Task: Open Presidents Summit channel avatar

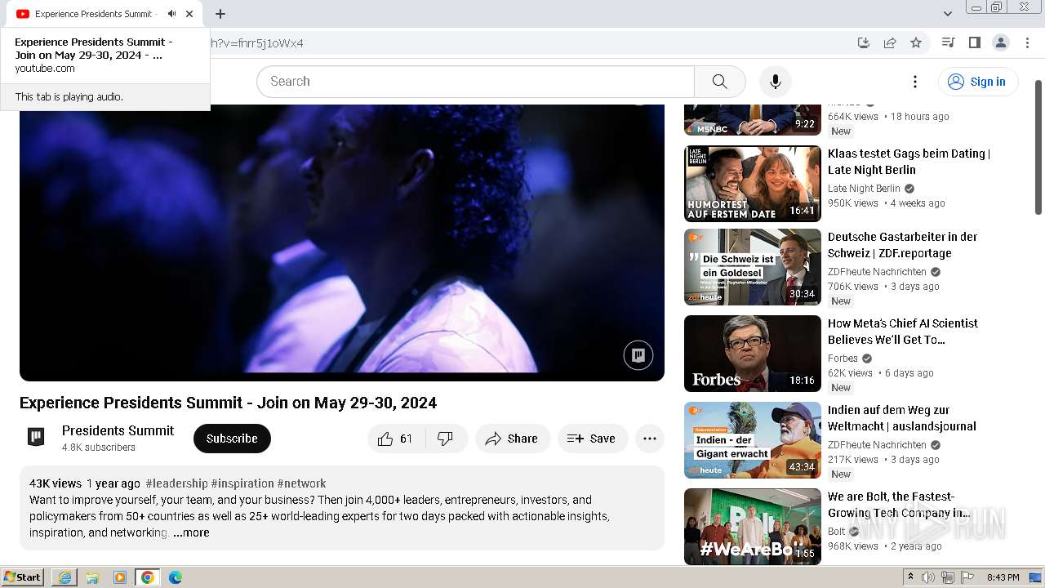Action: (x=36, y=437)
